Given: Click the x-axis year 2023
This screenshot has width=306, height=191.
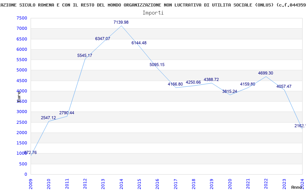Looking at the screenshot, I should coord(284,184).
